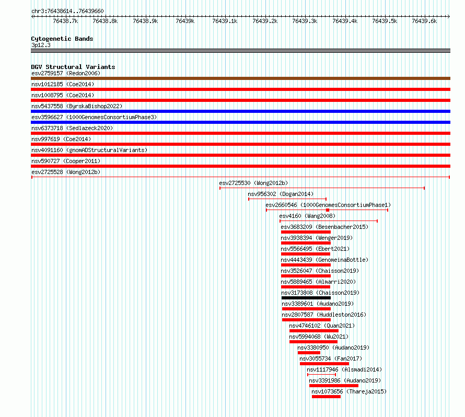Click esv3596627 (1000GenomesConsortiumPhase3) label
This screenshot has height=417, width=465.
[x=94, y=117]
